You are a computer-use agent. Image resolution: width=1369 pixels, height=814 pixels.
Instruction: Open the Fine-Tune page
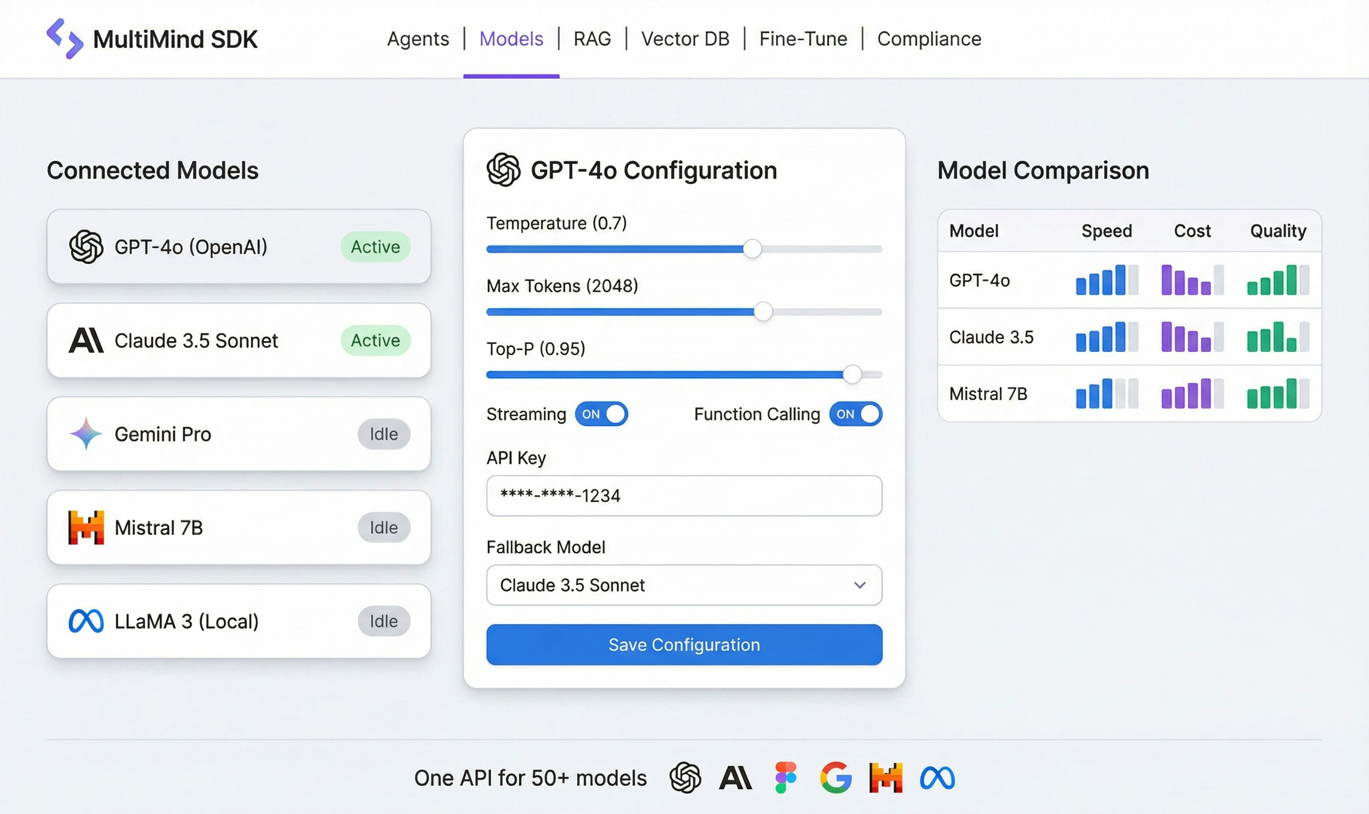(803, 38)
